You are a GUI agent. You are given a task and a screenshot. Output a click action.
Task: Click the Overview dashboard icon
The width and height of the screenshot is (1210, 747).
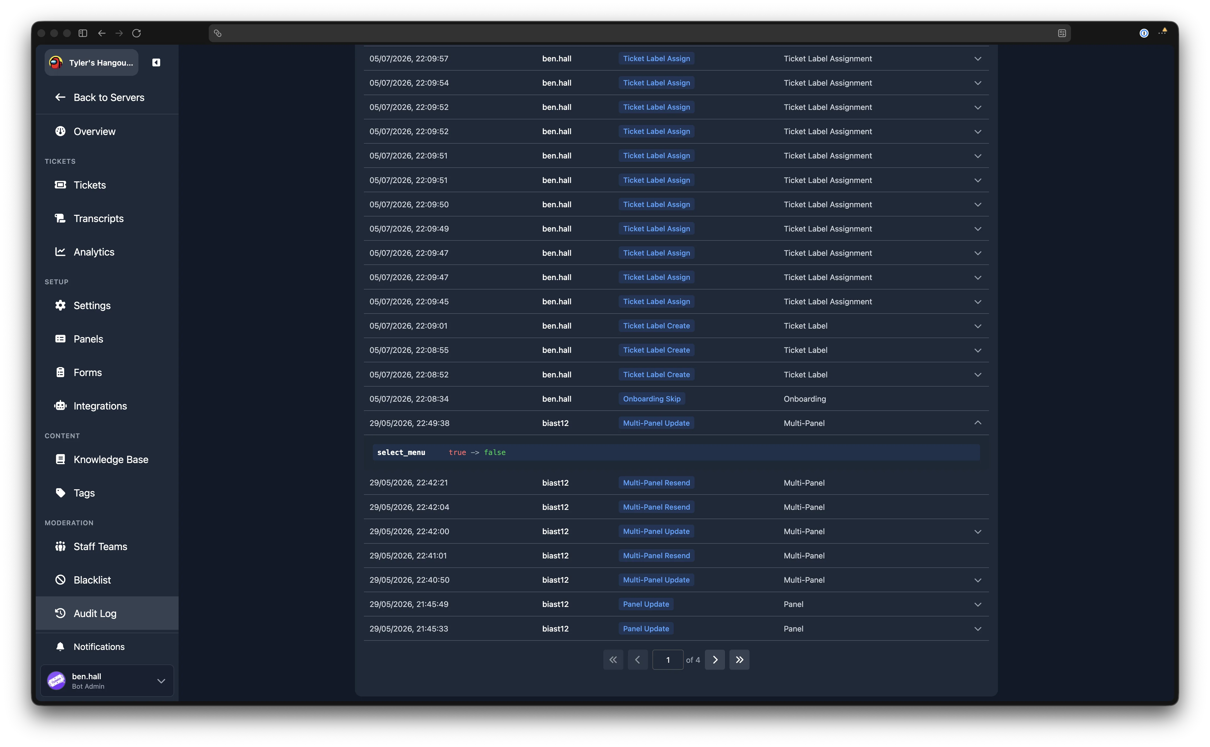coord(60,131)
